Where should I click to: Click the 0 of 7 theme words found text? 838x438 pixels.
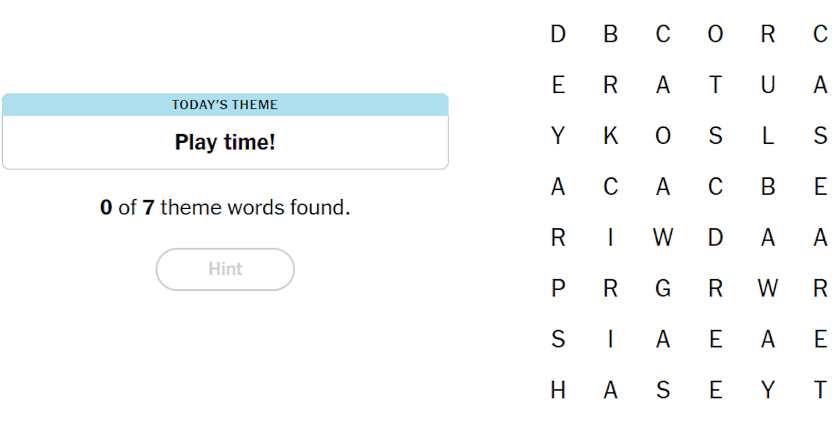coord(225,208)
